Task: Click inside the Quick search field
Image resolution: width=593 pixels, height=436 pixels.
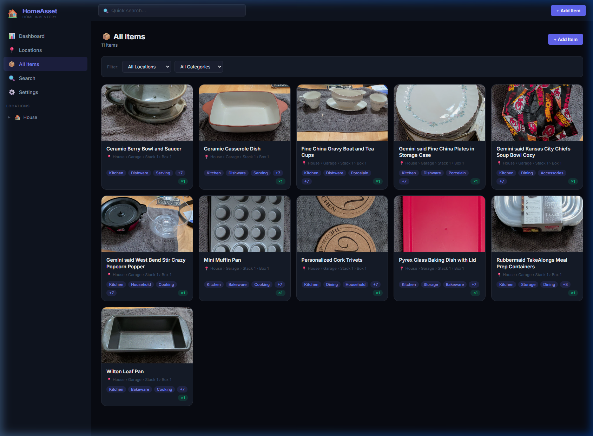Action: [x=172, y=10]
